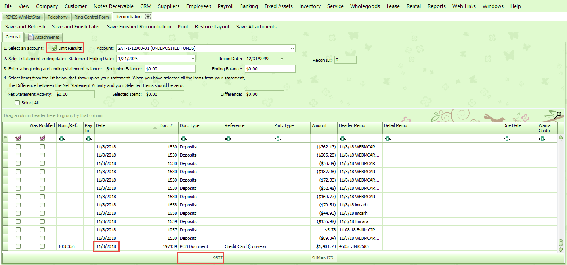Click the magnifier search icon above the grid
567x265 pixels.
click(558, 115)
